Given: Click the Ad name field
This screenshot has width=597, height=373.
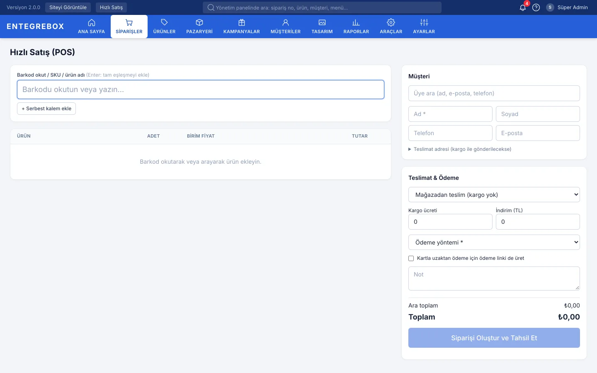Looking at the screenshot, I should coord(450,114).
